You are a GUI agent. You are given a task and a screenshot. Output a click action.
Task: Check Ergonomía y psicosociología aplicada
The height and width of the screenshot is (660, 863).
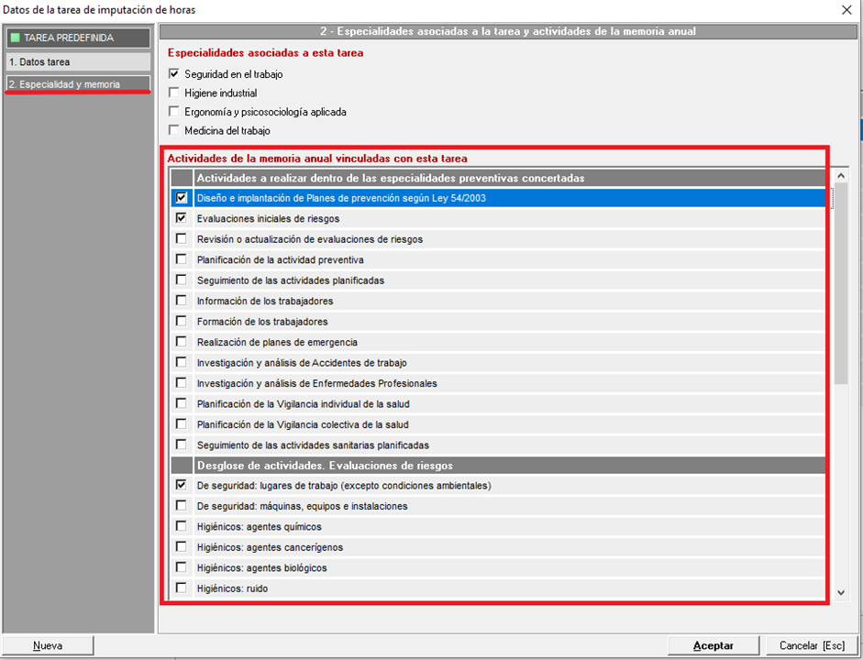pos(174,112)
